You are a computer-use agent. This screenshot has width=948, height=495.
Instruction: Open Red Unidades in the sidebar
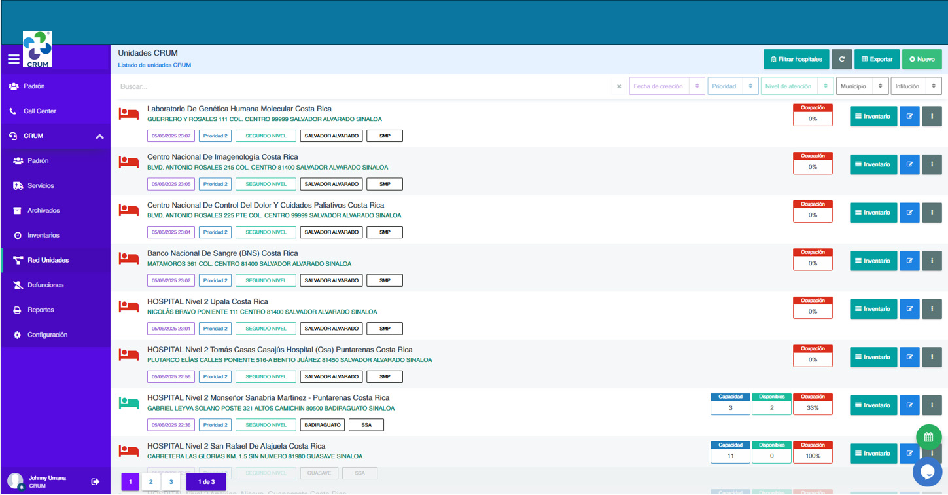pyautogui.click(x=48, y=260)
